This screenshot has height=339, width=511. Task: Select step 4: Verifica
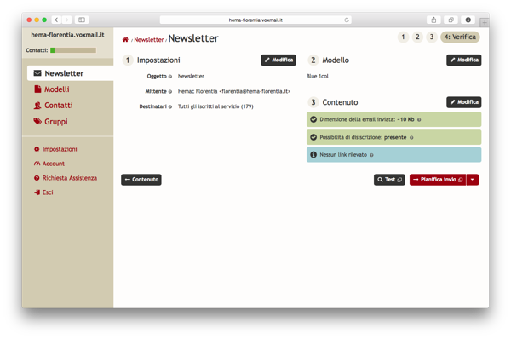click(x=460, y=37)
